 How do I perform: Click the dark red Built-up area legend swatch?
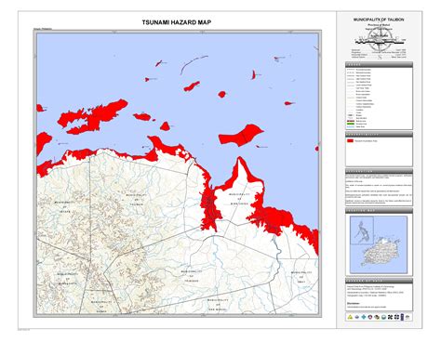(x=351, y=121)
